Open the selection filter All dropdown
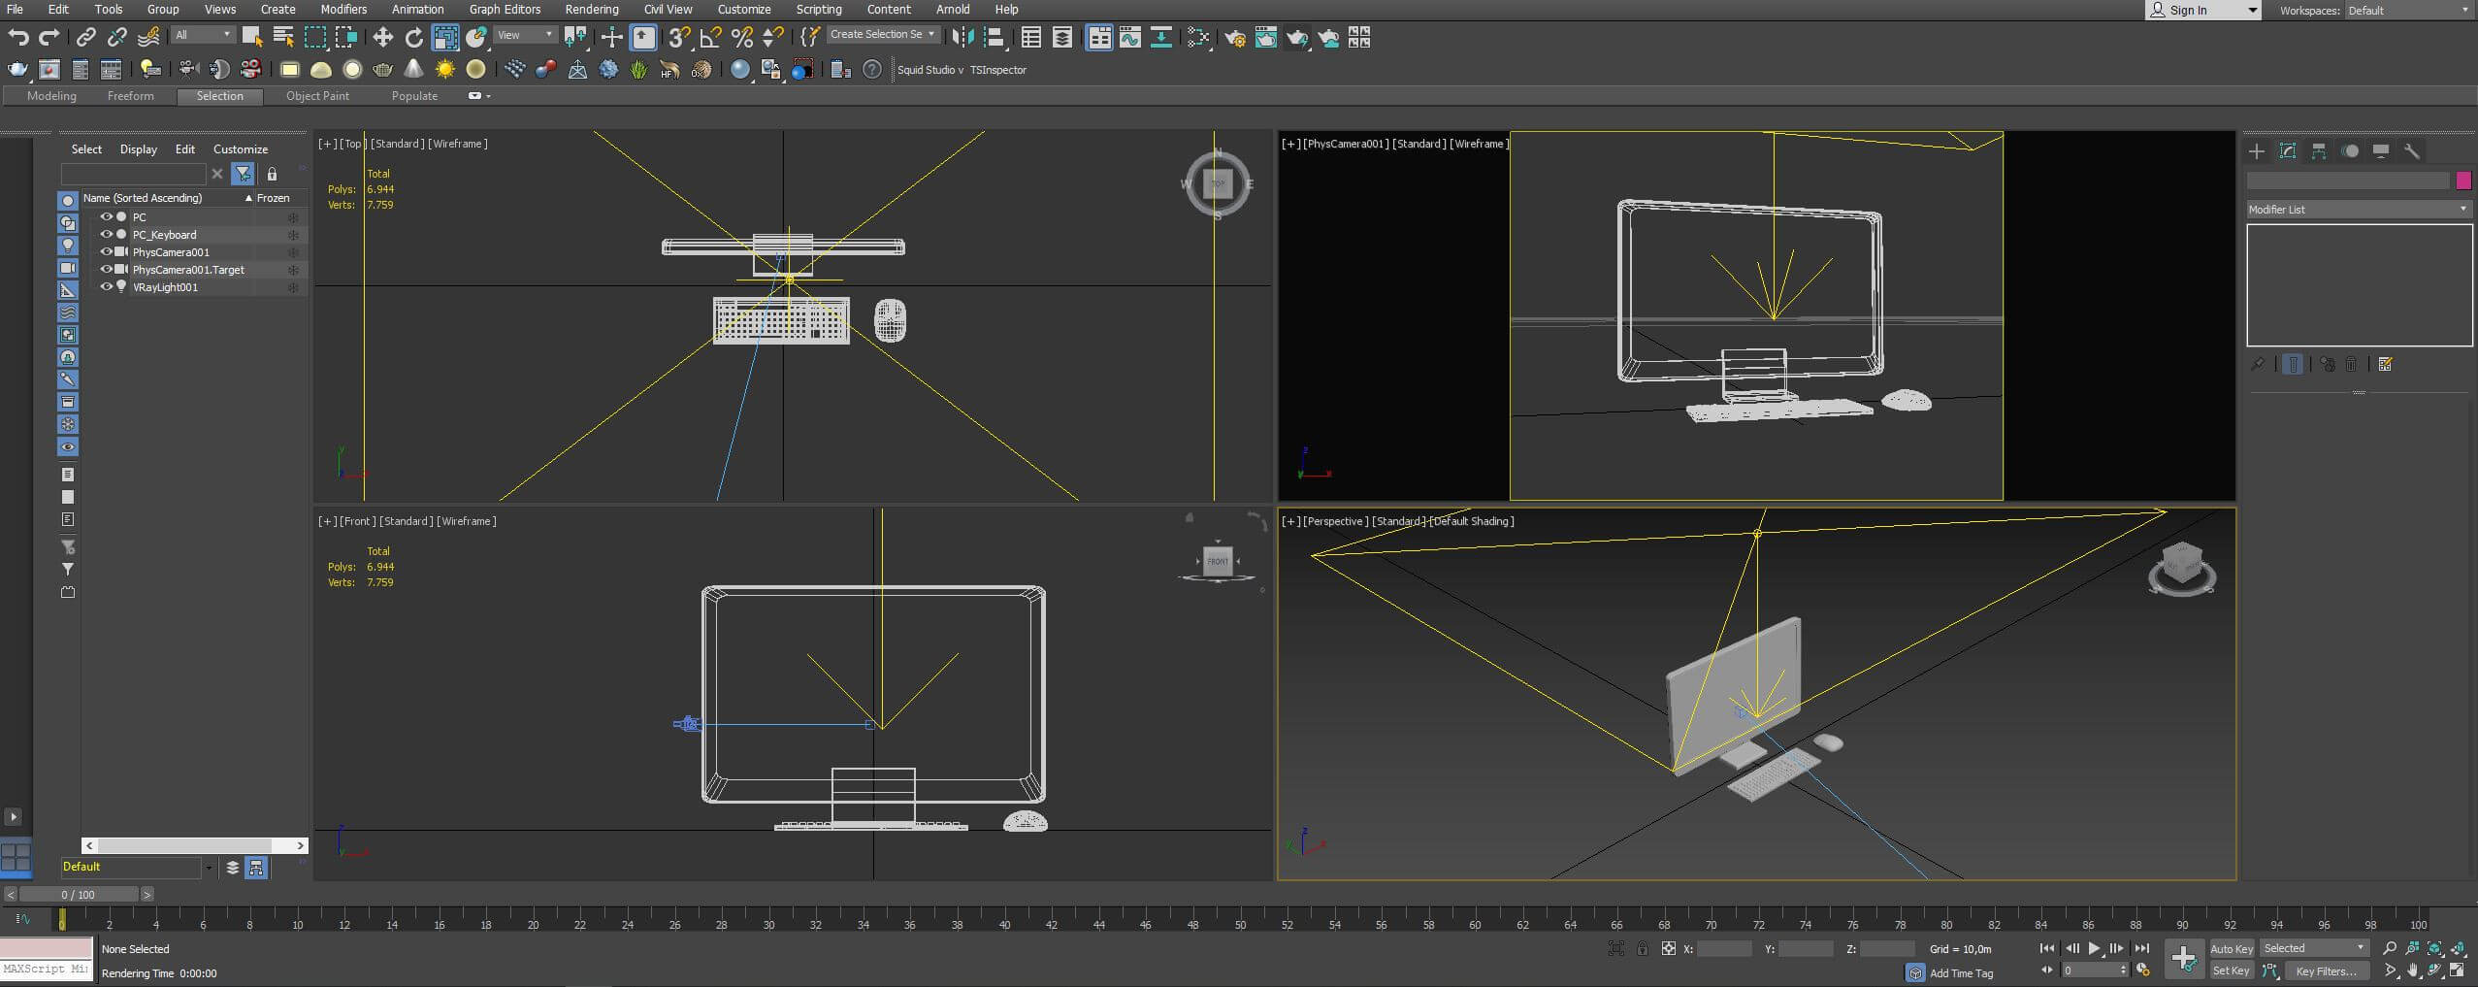 [203, 35]
